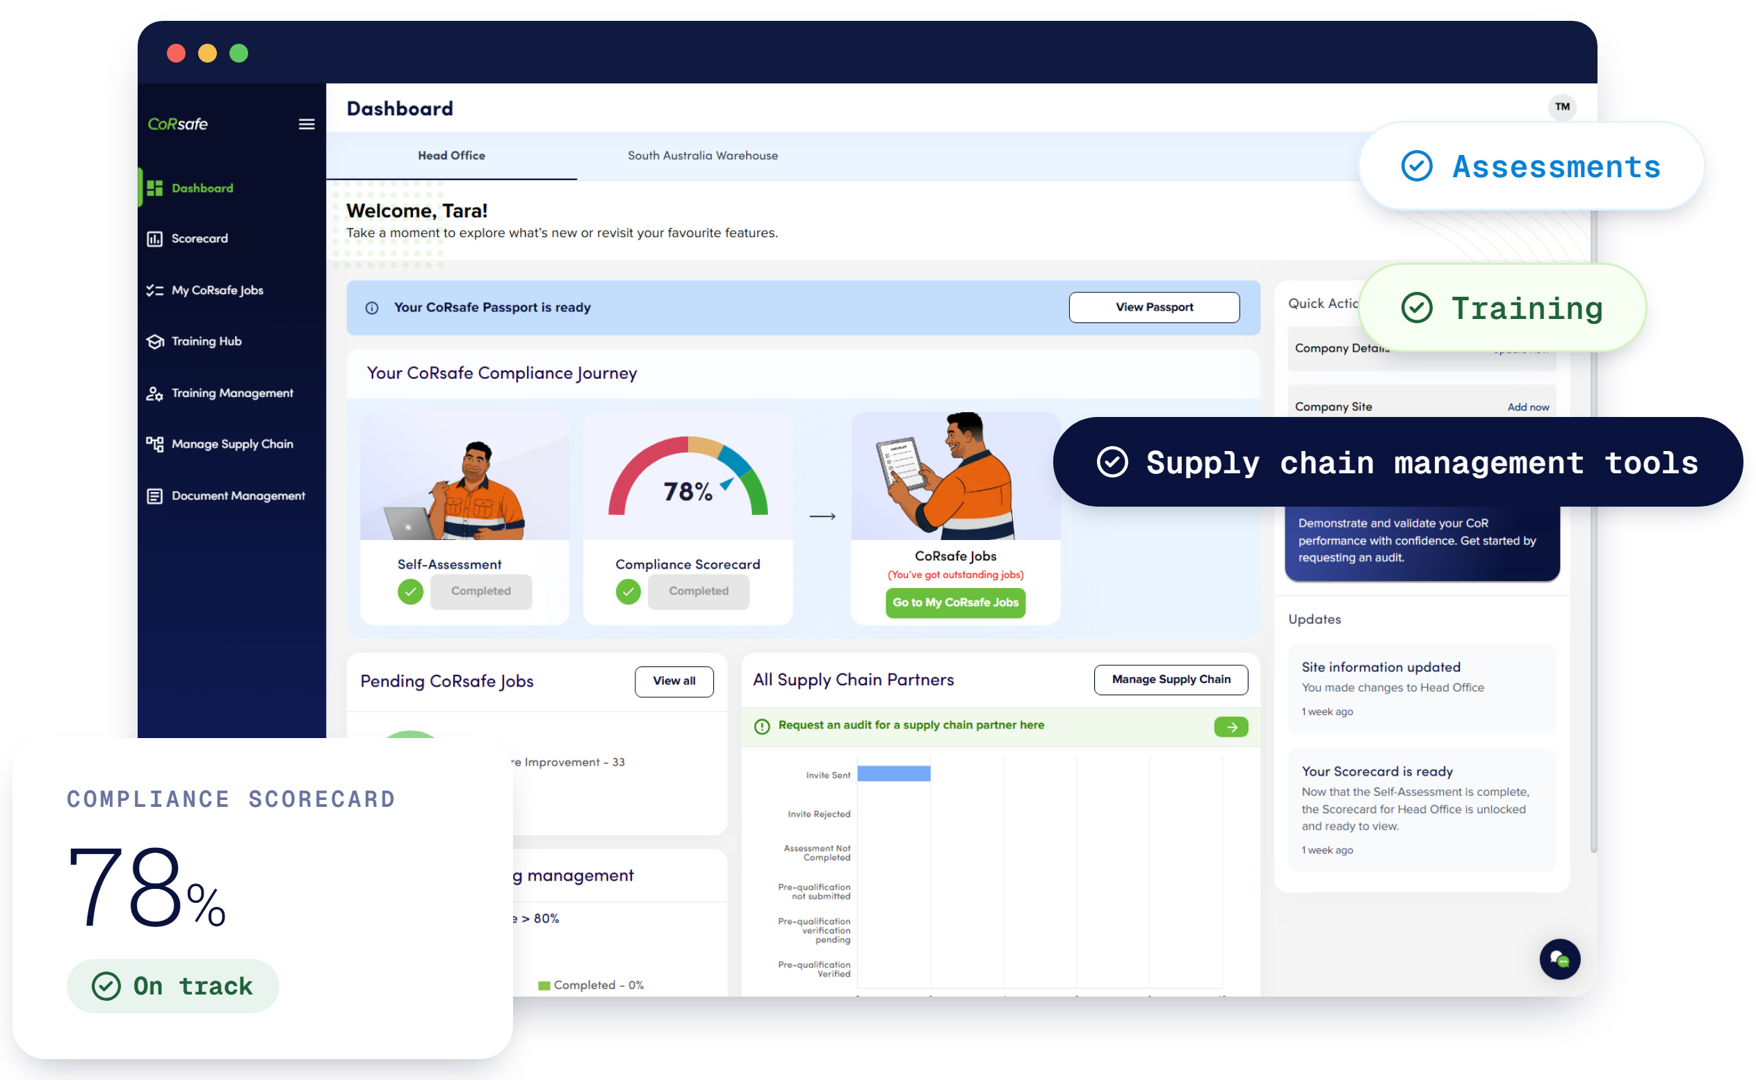This screenshot has height=1080, width=1756.
Task: Open the hamburger menu in the sidebar
Action: coord(306,124)
